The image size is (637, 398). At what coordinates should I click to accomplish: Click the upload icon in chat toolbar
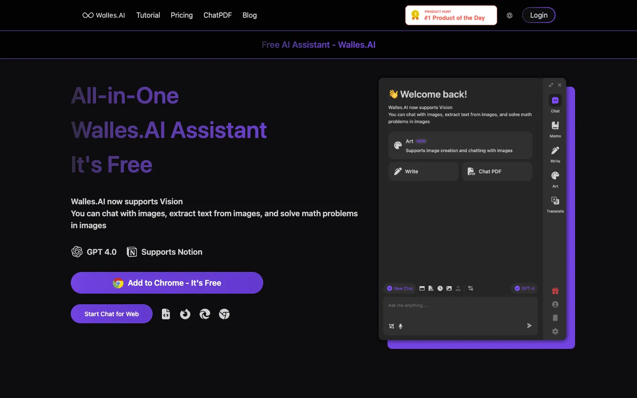(x=458, y=288)
